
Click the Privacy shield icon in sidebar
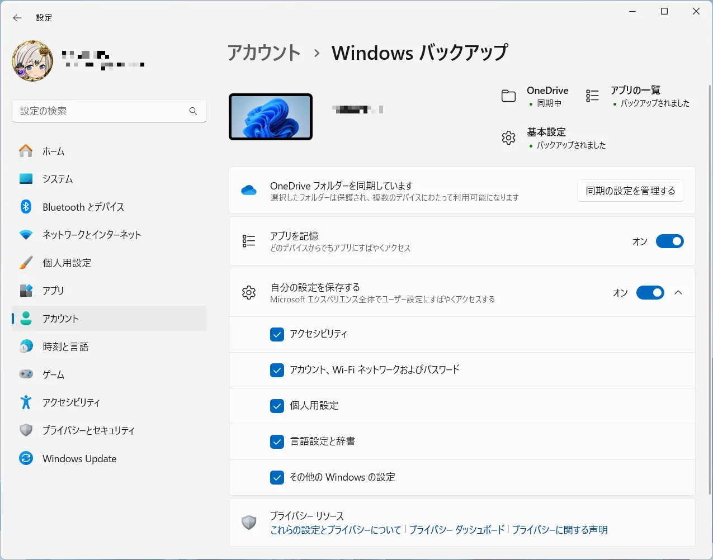(26, 430)
